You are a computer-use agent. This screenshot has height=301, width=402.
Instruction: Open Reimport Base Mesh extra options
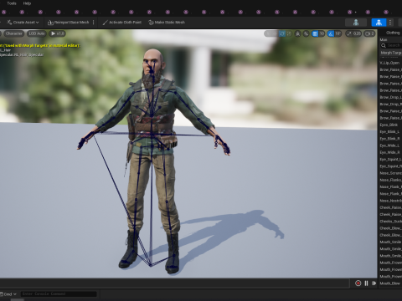(x=94, y=23)
